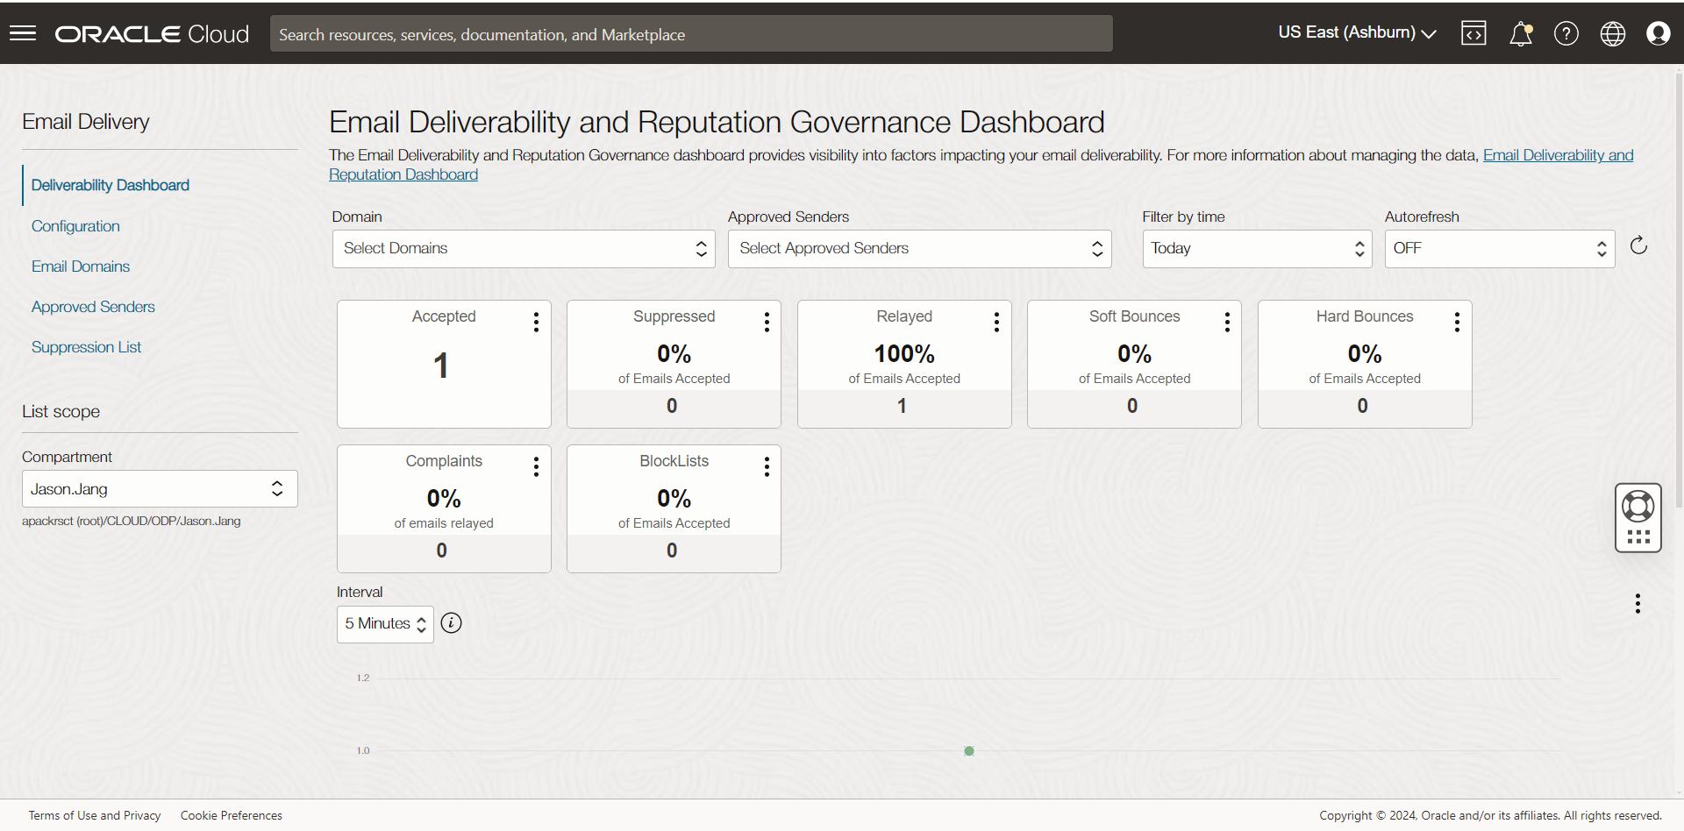Click the page vertical scrollbar
The width and height of the screenshot is (1684, 831).
coord(1679,289)
